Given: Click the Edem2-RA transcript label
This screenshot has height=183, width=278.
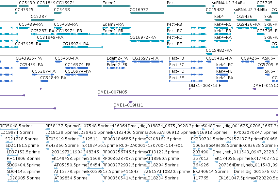Looking at the screenshot, I should pos(113,24).
